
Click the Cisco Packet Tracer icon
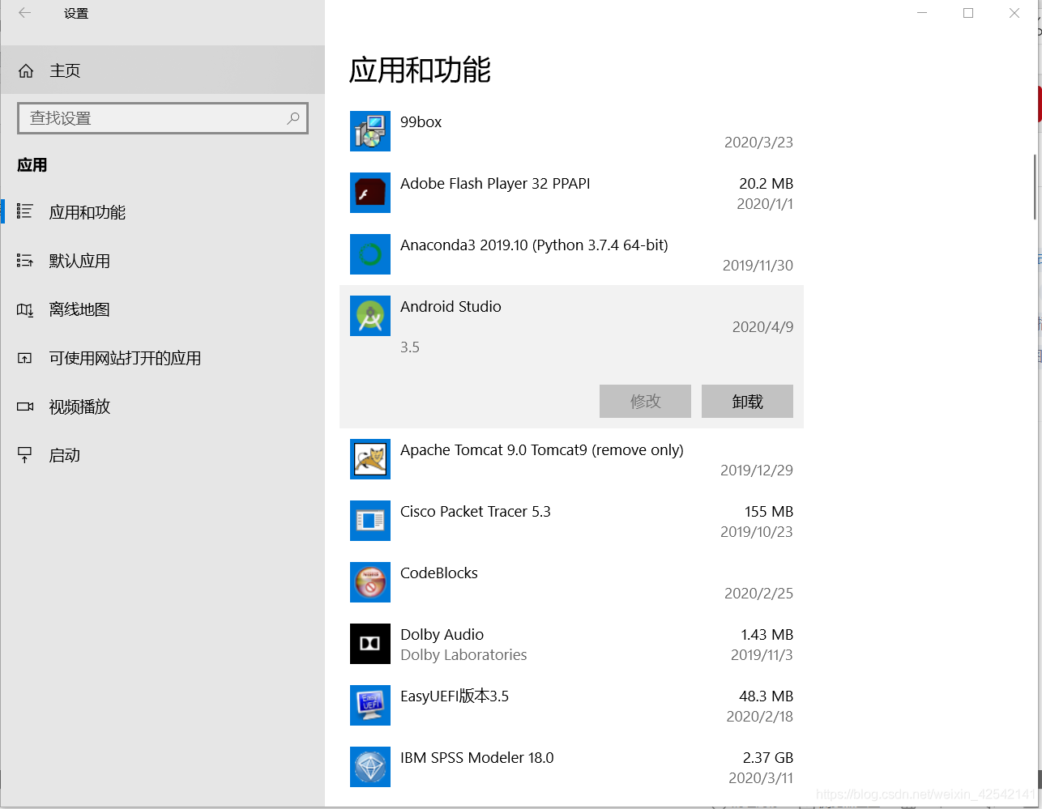coord(370,521)
